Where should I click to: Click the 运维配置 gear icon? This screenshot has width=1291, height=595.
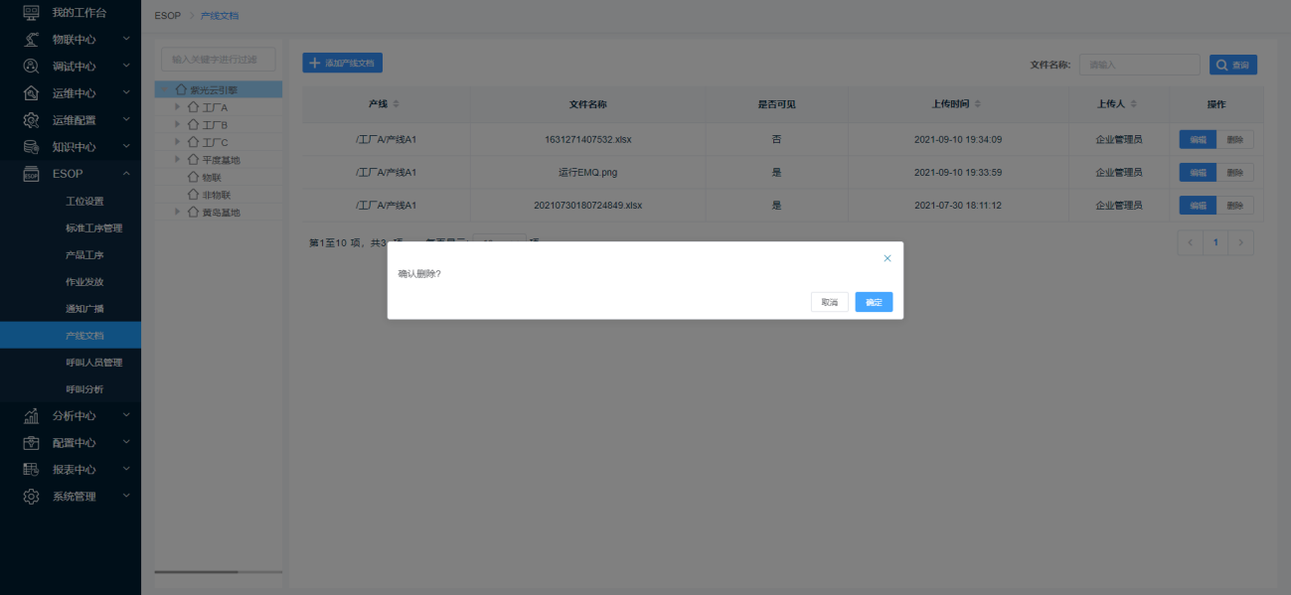pyautogui.click(x=31, y=120)
